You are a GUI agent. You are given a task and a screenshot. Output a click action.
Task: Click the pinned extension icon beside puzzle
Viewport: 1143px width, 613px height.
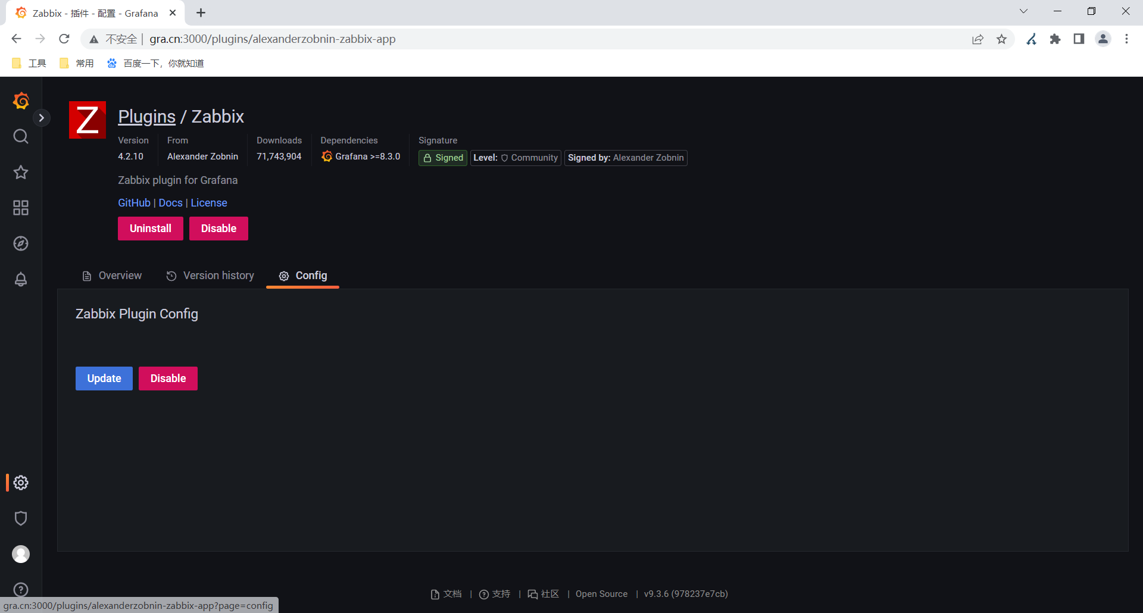coord(1031,39)
